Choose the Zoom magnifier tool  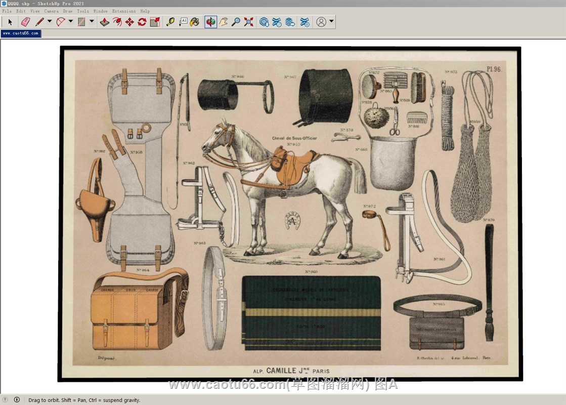[236, 22]
